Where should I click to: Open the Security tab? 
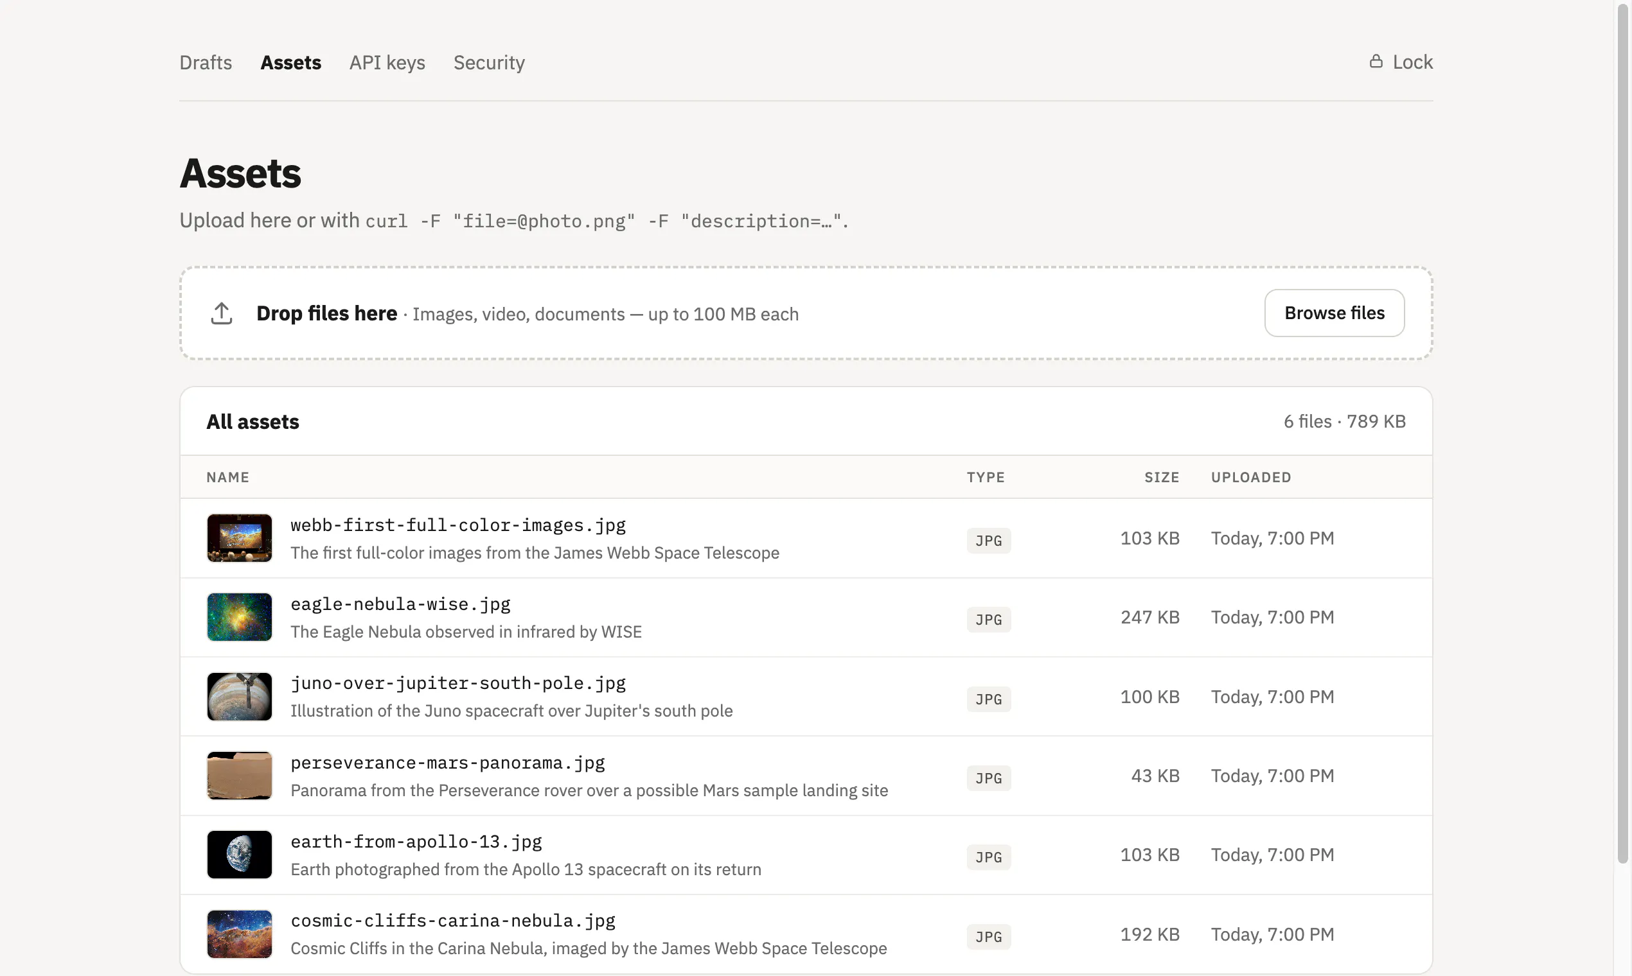point(489,62)
